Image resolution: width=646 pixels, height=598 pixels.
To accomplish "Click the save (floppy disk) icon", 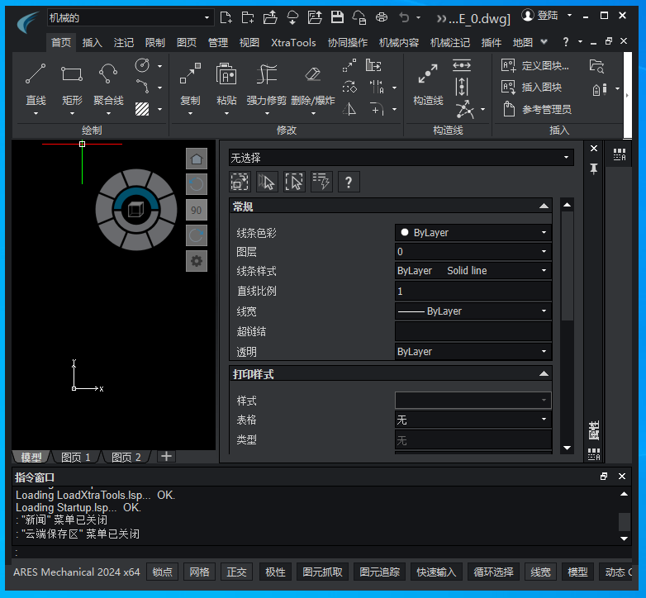I will (x=337, y=17).
